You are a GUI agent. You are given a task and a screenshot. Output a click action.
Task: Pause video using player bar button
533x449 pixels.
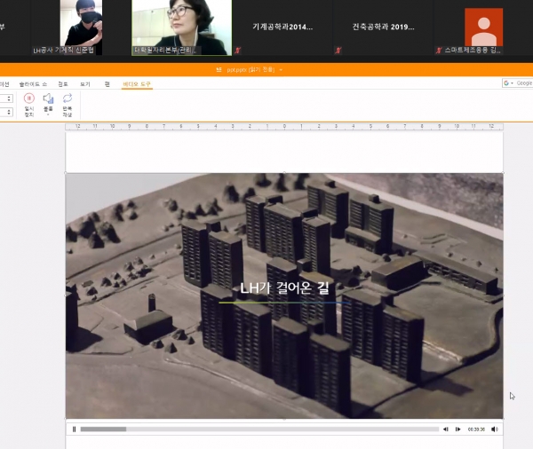click(74, 429)
